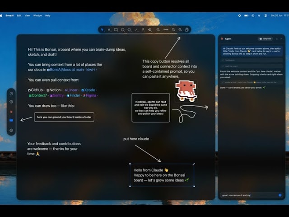Open the View menu

(x=27, y=15)
